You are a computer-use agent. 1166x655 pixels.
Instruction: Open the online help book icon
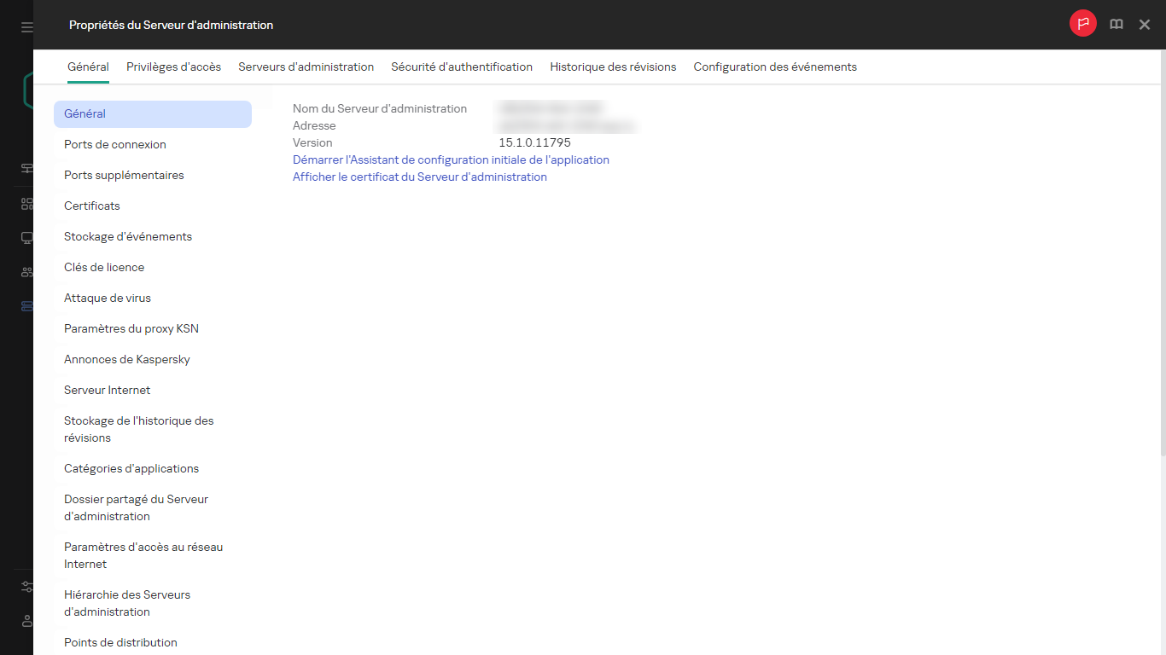[1116, 24]
